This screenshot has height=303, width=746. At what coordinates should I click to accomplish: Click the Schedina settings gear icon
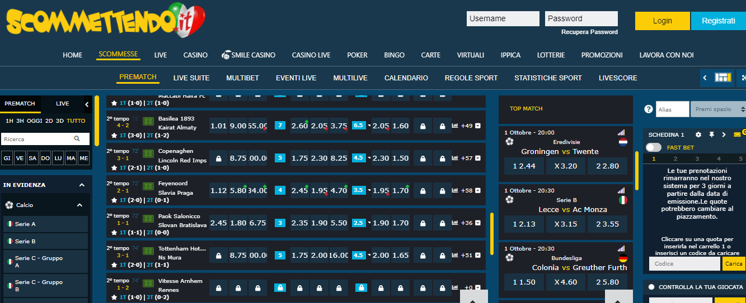pyautogui.click(x=698, y=134)
